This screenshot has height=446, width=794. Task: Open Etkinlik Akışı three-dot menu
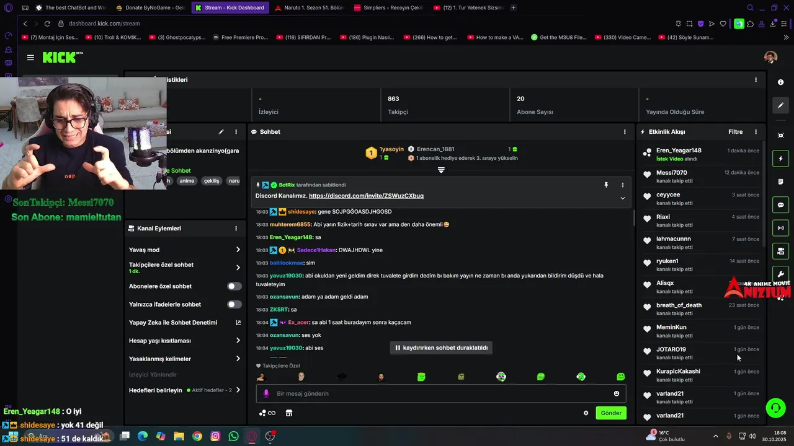click(756, 132)
